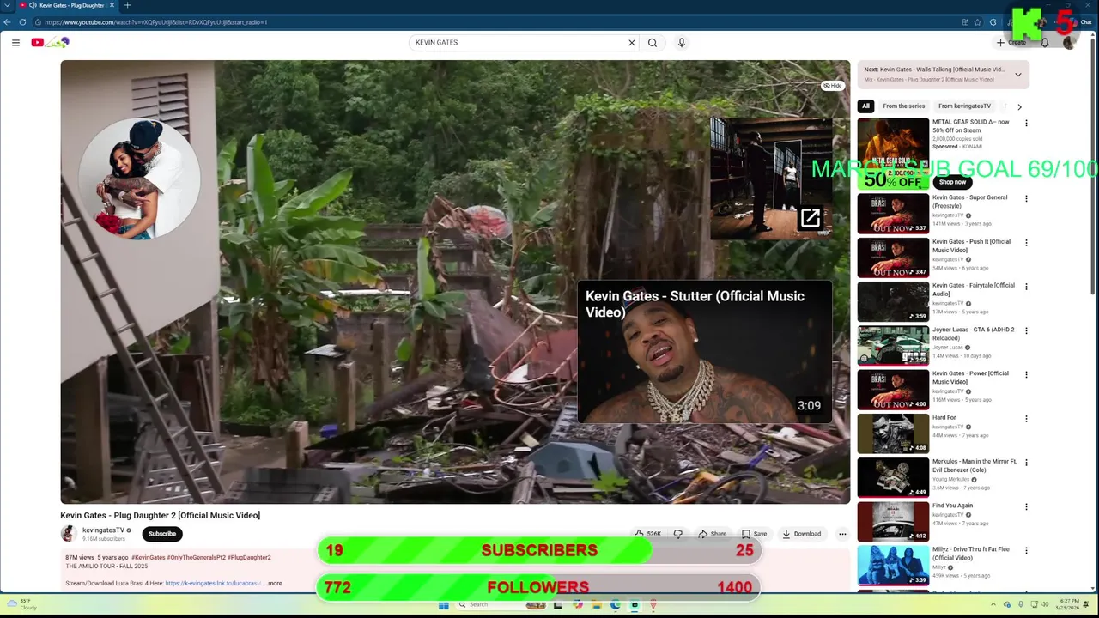
Task: Subscribe to kevingatesTV channel
Action: (x=162, y=534)
